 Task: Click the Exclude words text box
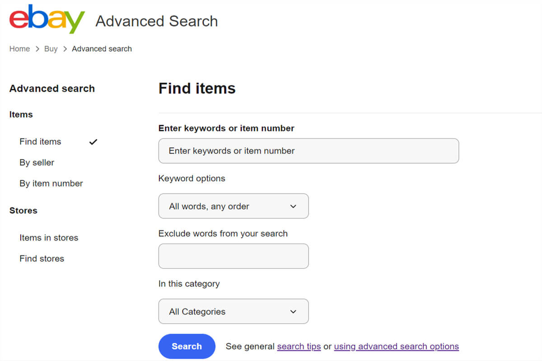233,256
